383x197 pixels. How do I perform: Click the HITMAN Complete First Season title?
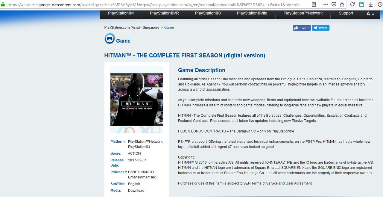185,55
